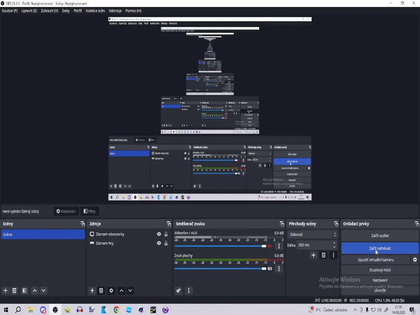Open the Kolekce scén menu
The image size is (420, 315).
click(x=95, y=11)
